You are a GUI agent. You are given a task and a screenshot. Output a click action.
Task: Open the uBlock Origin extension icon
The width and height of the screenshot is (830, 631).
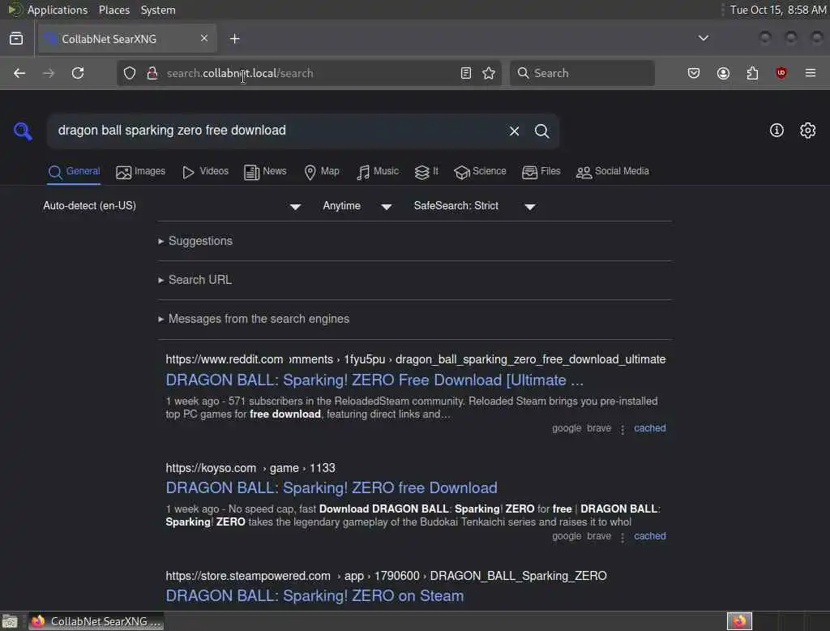click(x=781, y=73)
